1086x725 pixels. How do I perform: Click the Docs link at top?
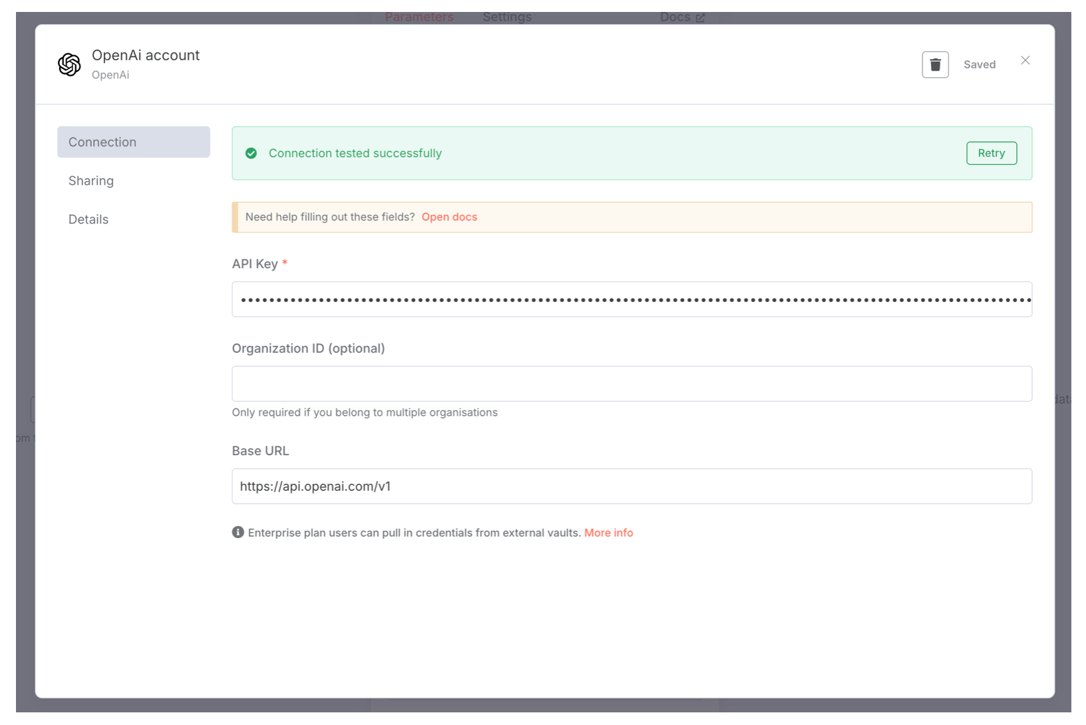[675, 17]
